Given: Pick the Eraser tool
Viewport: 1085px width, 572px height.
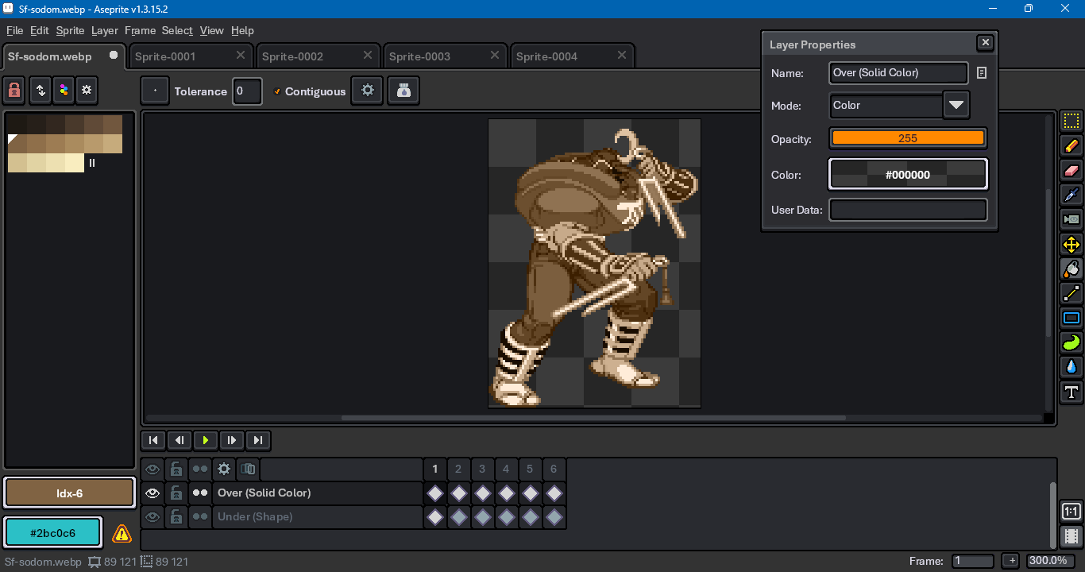Looking at the screenshot, I should click(1071, 171).
